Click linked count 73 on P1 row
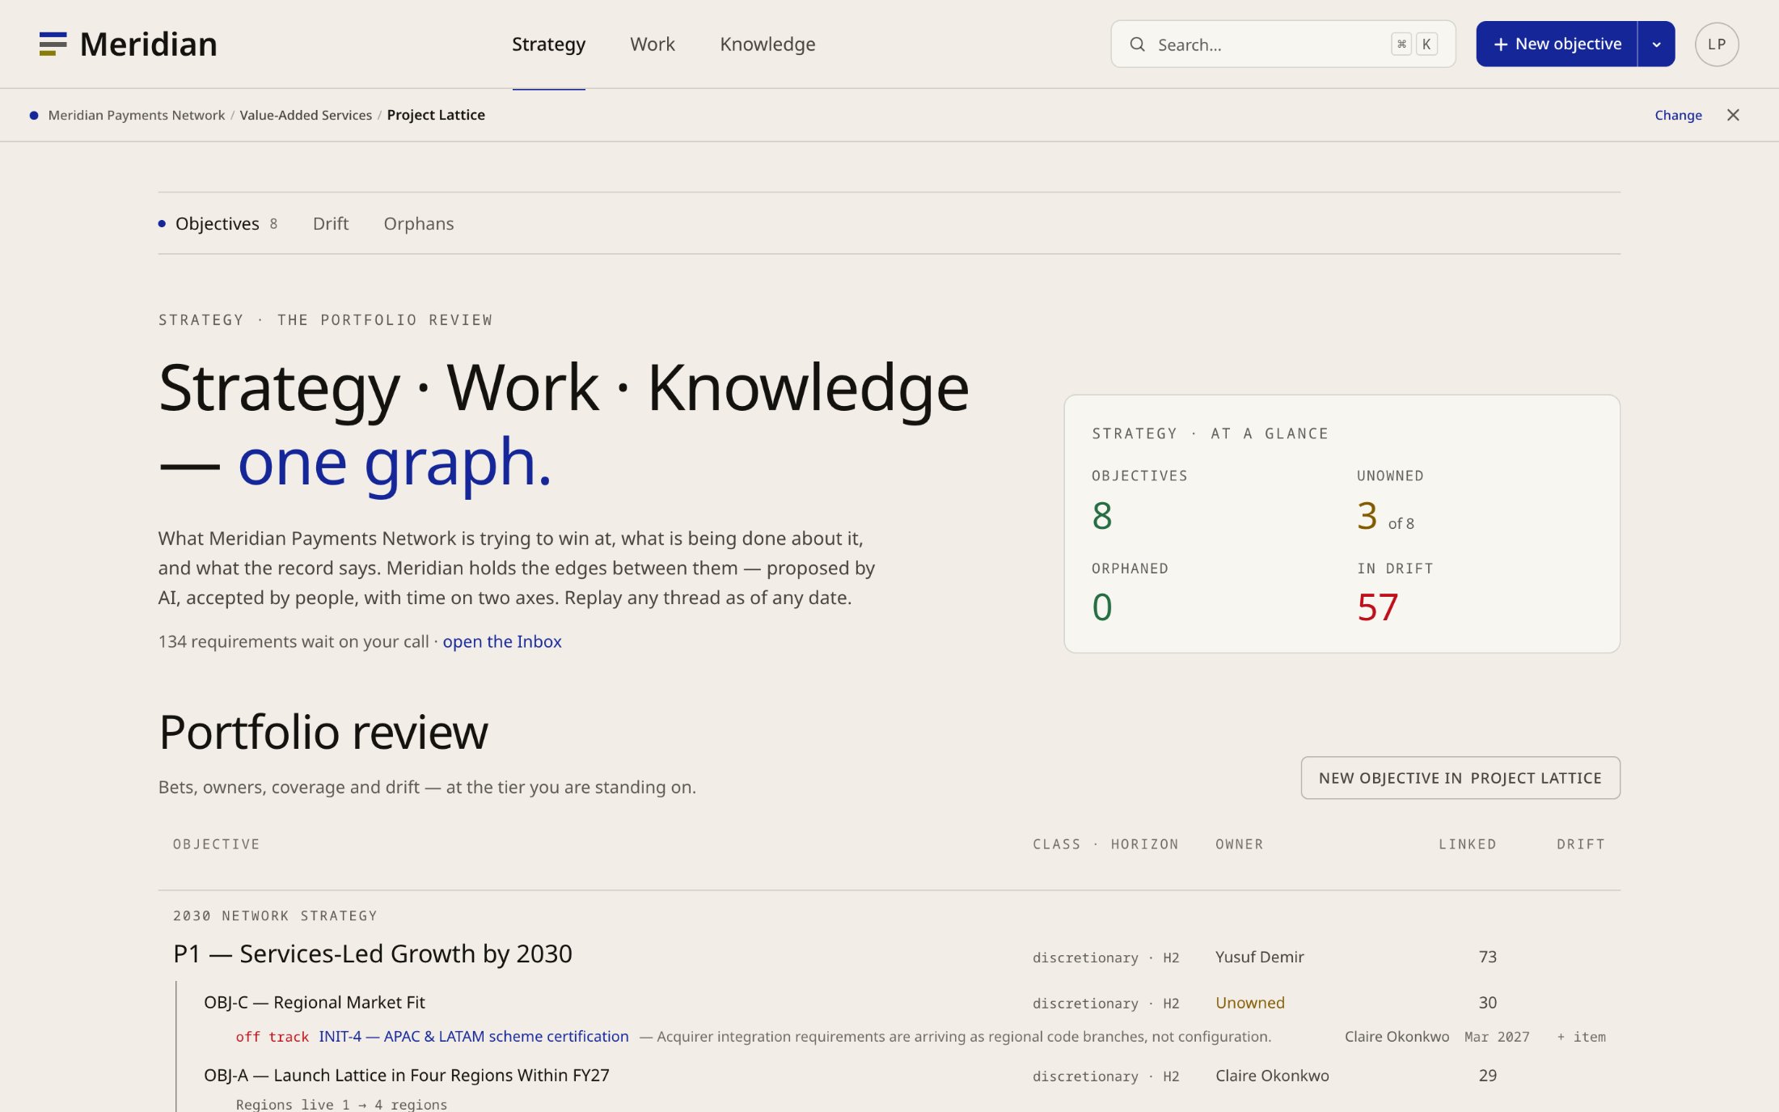 pos(1487,958)
